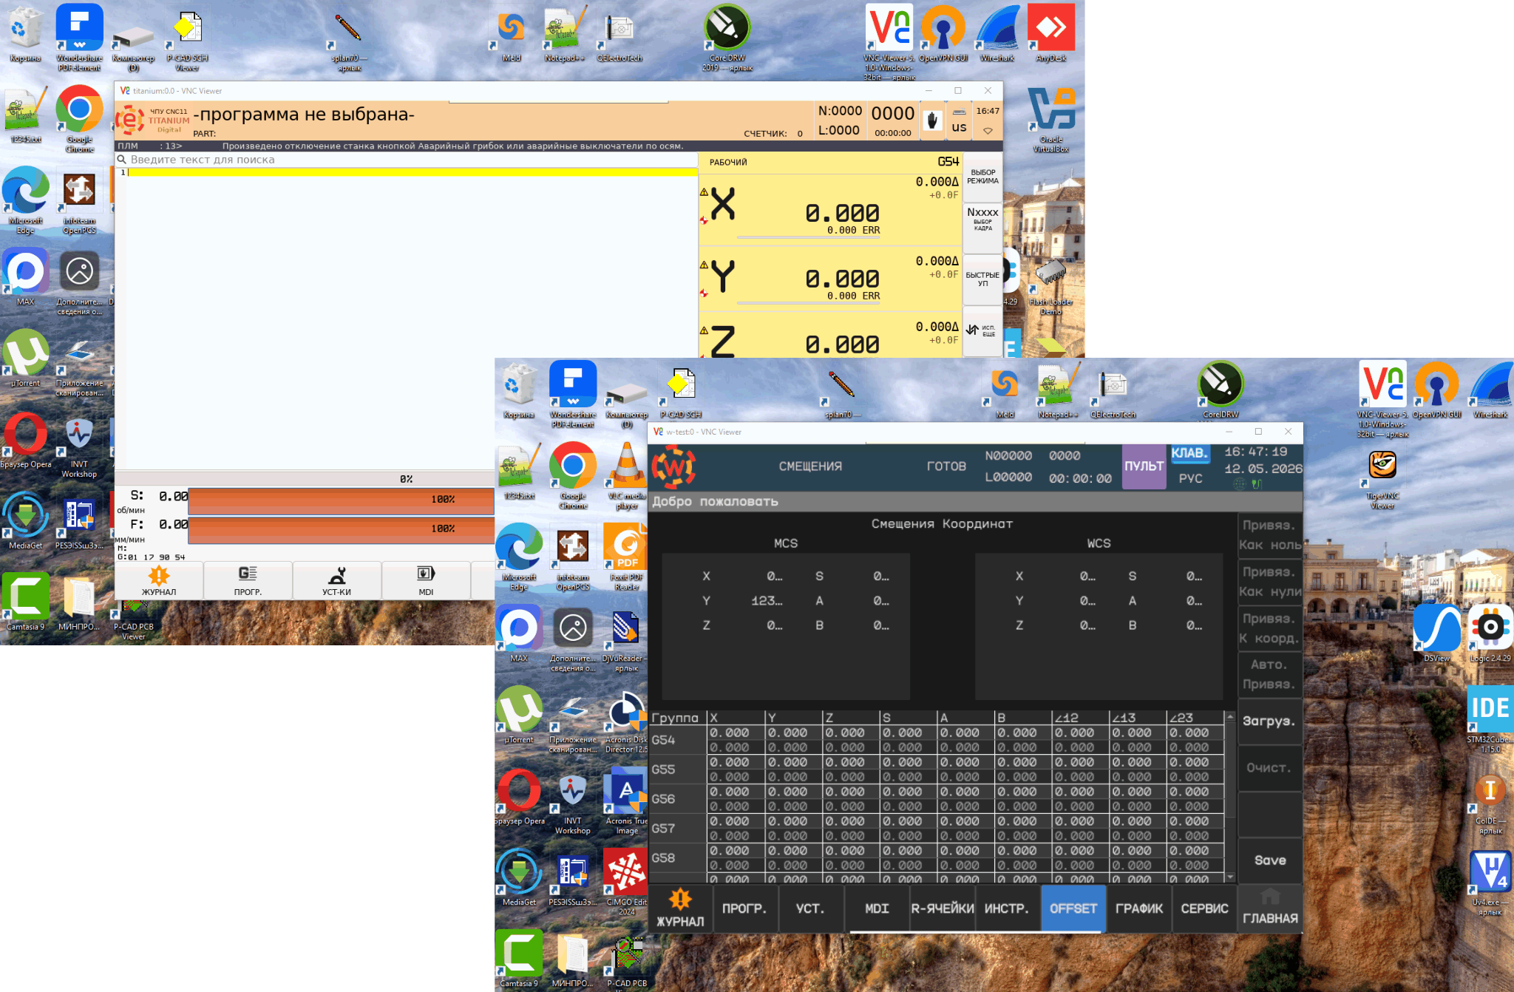1514x992 pixels.
Task: Click the Загруз. button
Action: pos(1270,721)
